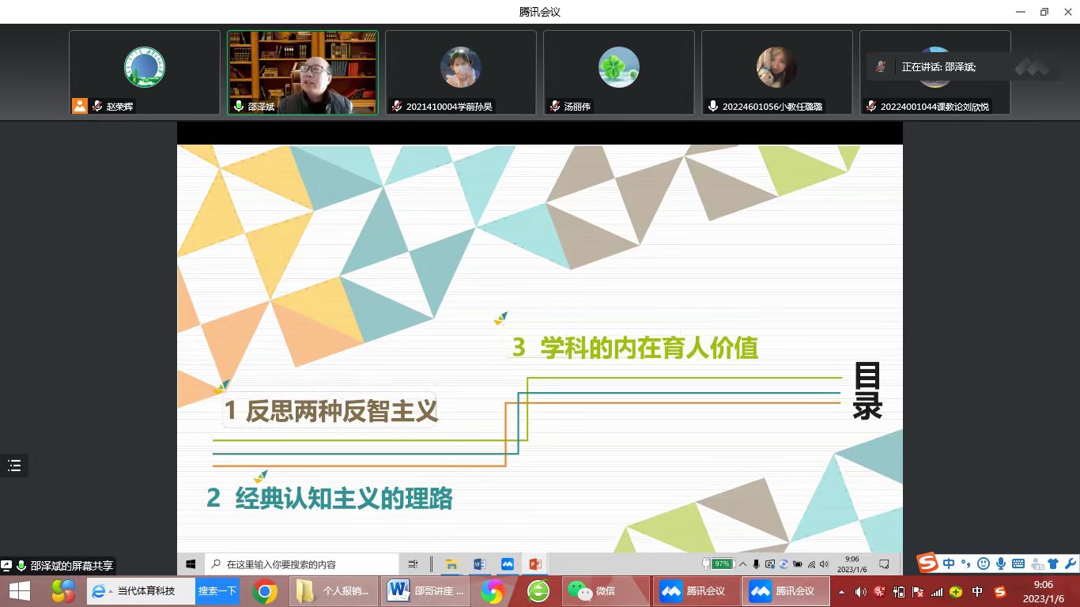Viewport: 1080px width, 607px height.
Task: Open the green 360 browser taskbar icon
Action: pos(538,591)
